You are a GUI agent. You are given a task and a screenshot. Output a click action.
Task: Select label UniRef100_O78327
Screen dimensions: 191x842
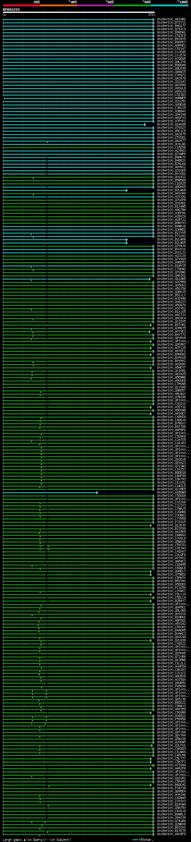click(171, 128)
